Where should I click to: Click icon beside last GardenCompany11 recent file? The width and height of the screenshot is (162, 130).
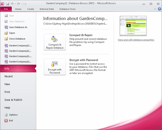(6, 62)
